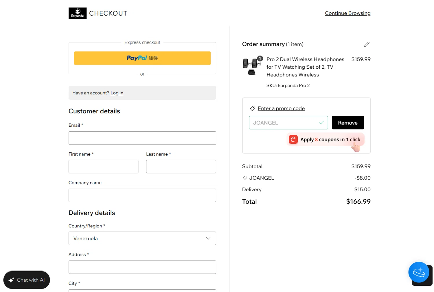Focus the Last name field
The image size is (434, 292).
181,166
